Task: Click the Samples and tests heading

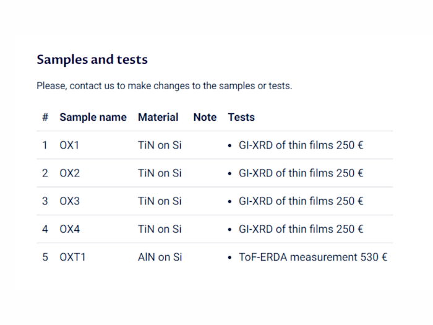Action: (92, 60)
